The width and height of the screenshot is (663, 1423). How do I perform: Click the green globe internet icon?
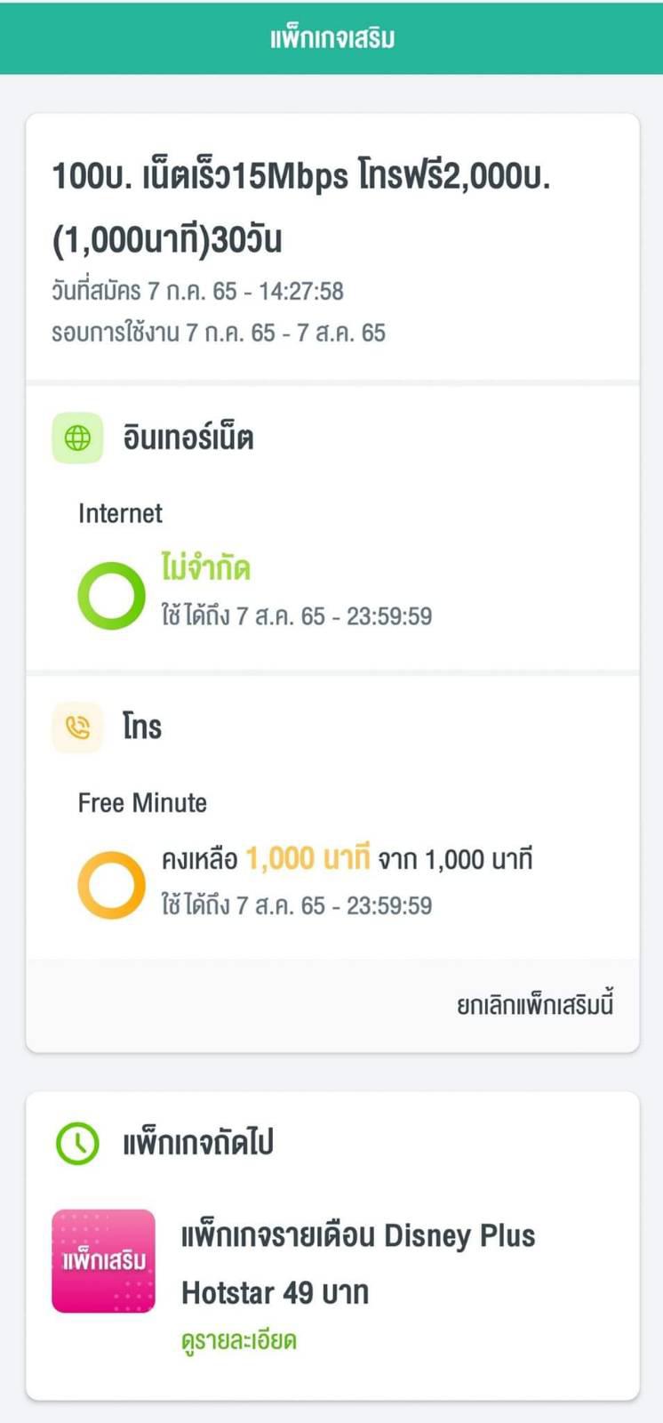tap(77, 438)
